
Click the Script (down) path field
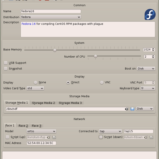pyautogui.click(x=136, y=137)
